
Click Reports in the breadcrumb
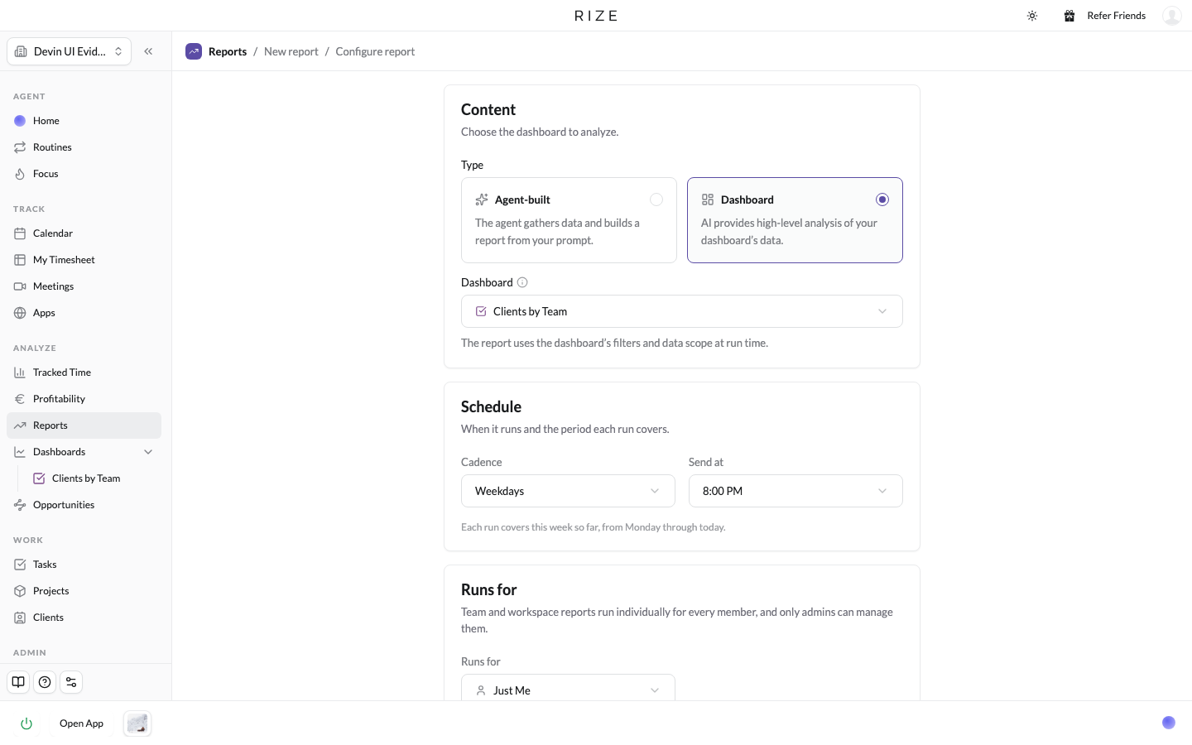(x=228, y=51)
